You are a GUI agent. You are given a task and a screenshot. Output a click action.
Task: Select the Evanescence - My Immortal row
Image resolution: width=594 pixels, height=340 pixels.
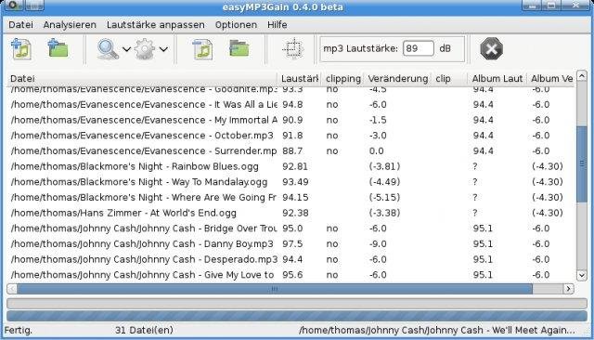click(x=291, y=120)
